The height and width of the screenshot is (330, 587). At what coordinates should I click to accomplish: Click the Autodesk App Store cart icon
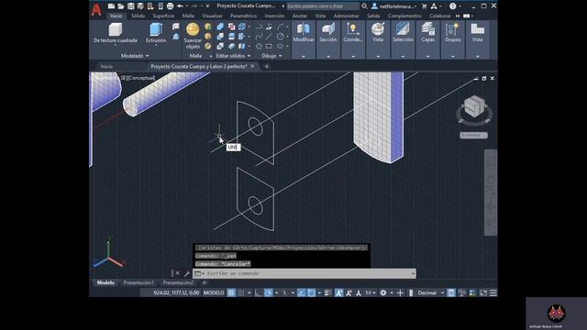click(424, 6)
